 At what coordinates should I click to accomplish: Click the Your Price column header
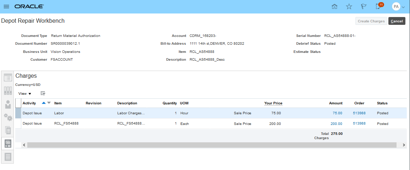point(273,103)
